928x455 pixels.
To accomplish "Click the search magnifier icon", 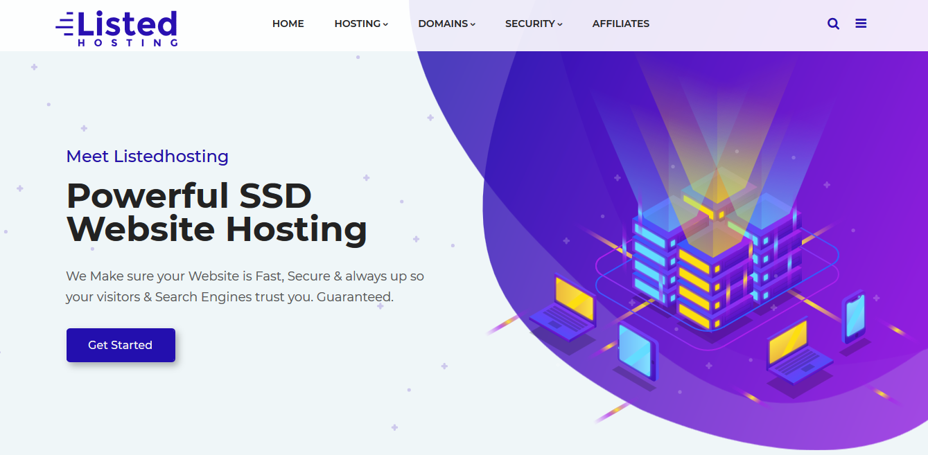I will pos(833,24).
